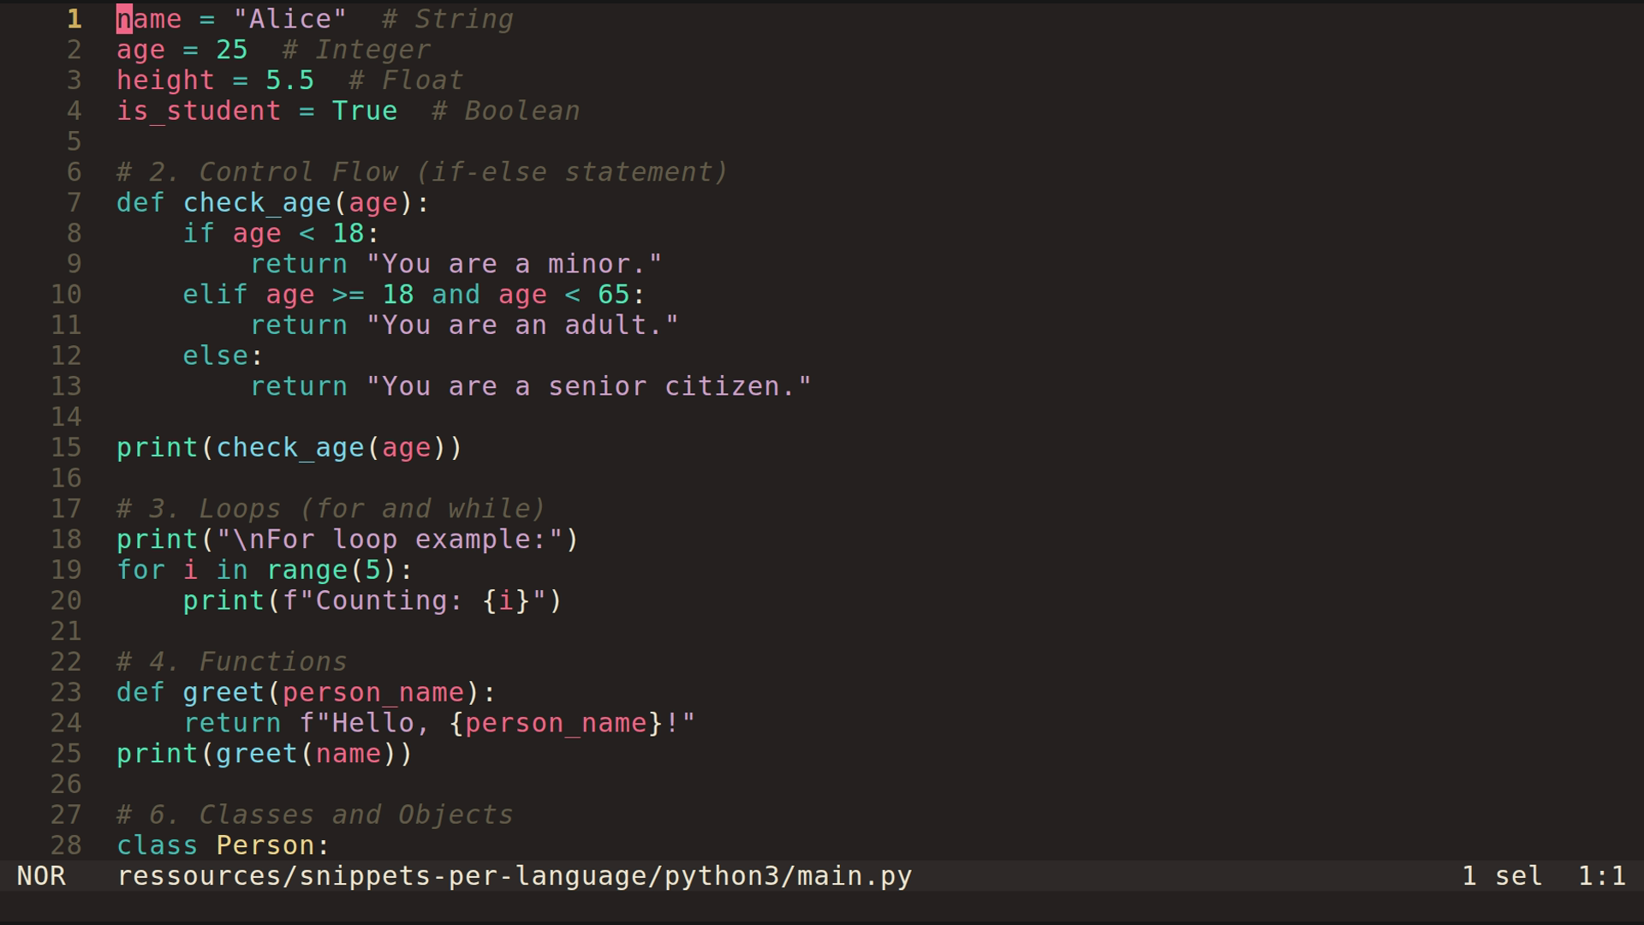The height and width of the screenshot is (925, 1644).
Task: Click the NOR mode indicator in status bar
Action: pyautogui.click(x=43, y=875)
